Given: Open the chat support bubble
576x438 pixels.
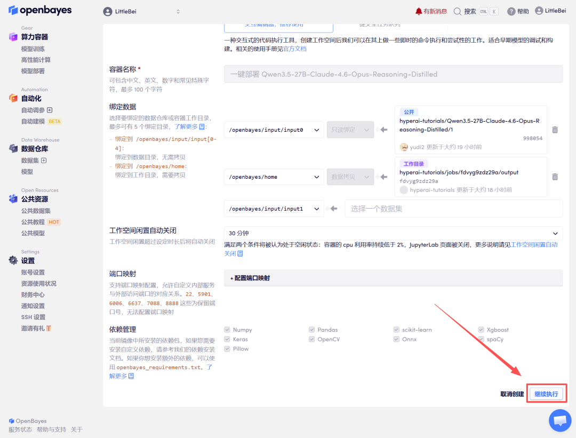Looking at the screenshot, I should 560,420.
